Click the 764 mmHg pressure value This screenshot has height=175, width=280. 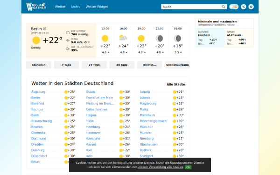click(x=79, y=34)
